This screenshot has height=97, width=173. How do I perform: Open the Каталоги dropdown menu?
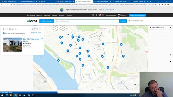[x=62, y=15]
